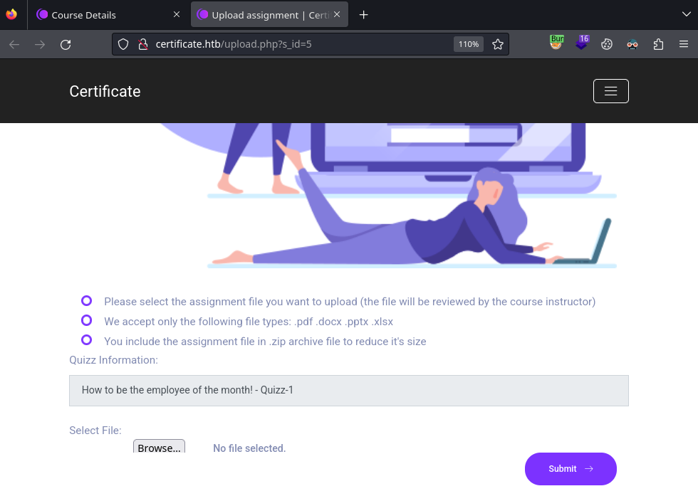Open the cookie editor extension
Viewport: 698px width, 496px height.
tap(607, 44)
